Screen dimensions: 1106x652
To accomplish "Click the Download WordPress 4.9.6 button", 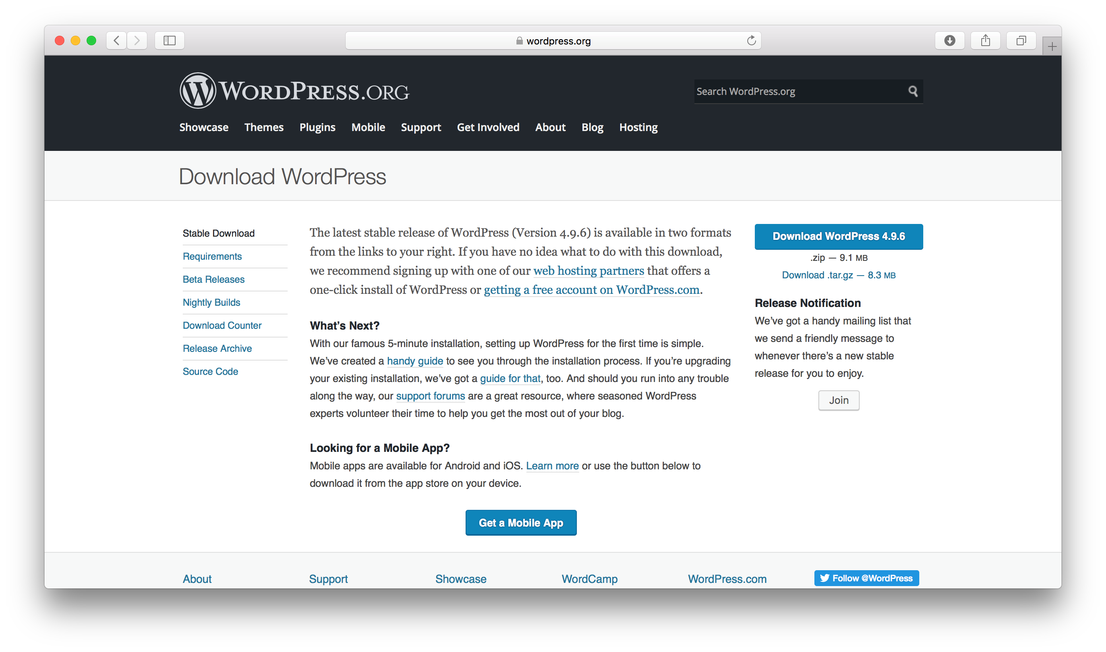I will [x=839, y=236].
